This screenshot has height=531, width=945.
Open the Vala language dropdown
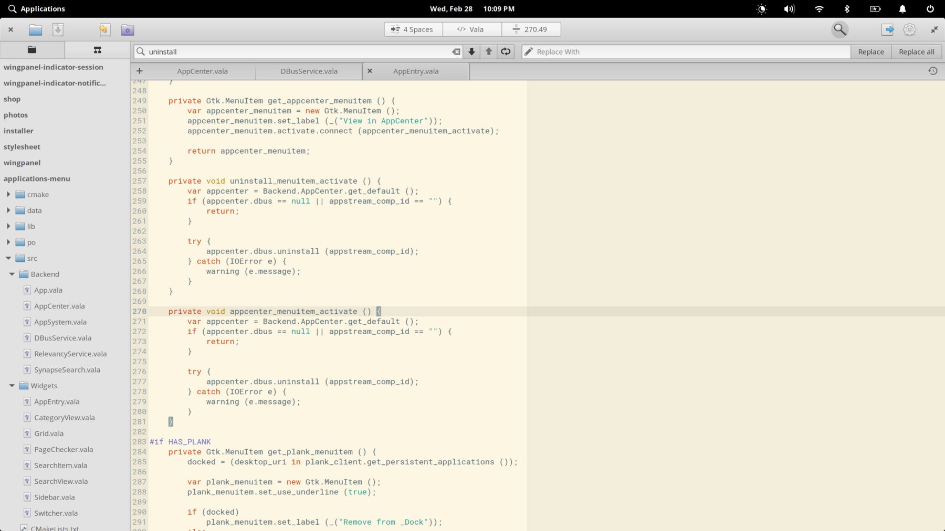472,29
